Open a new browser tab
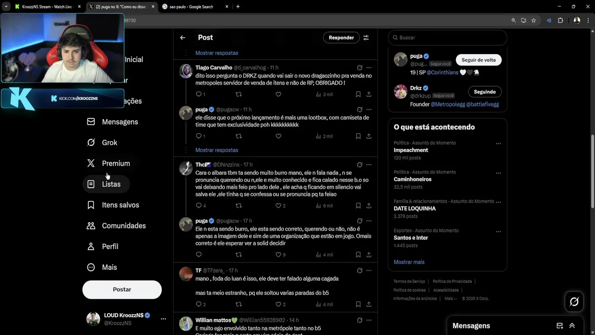The image size is (595, 335). tap(238, 7)
